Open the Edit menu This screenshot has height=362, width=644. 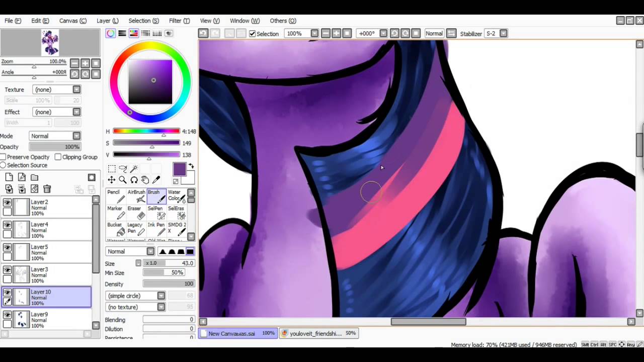pyautogui.click(x=40, y=21)
